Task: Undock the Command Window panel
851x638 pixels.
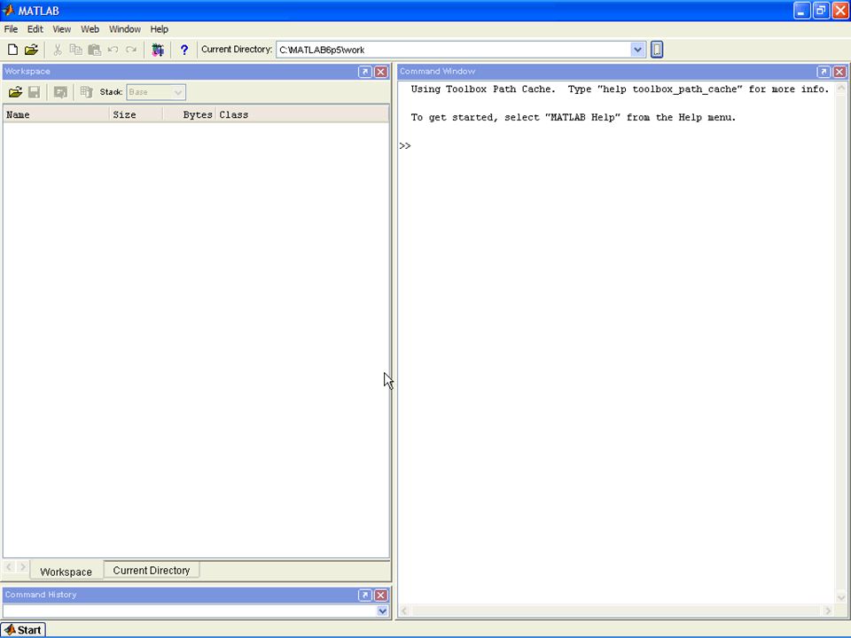Action: 824,72
